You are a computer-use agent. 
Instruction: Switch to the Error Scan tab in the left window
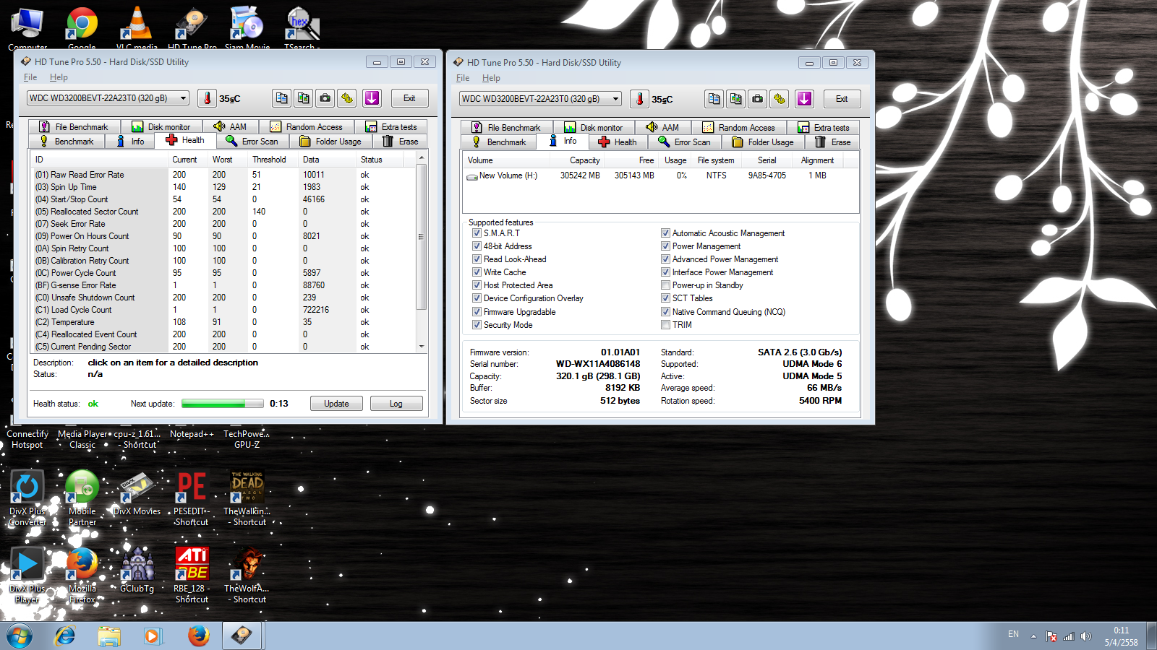[x=252, y=142]
